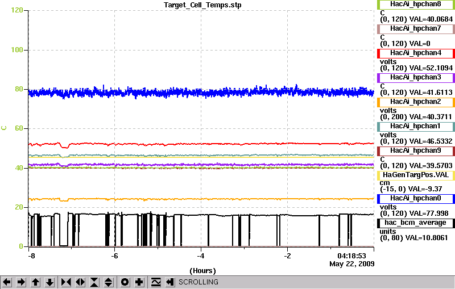
Task: Click the units label under hac_bcm_average
Action: [388, 232]
